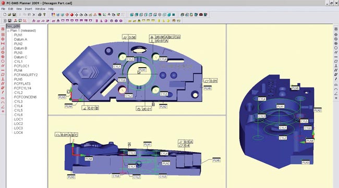Click the purple sphere icon in second toolbar
Viewport: 339px width, 188px height.
[106, 21]
